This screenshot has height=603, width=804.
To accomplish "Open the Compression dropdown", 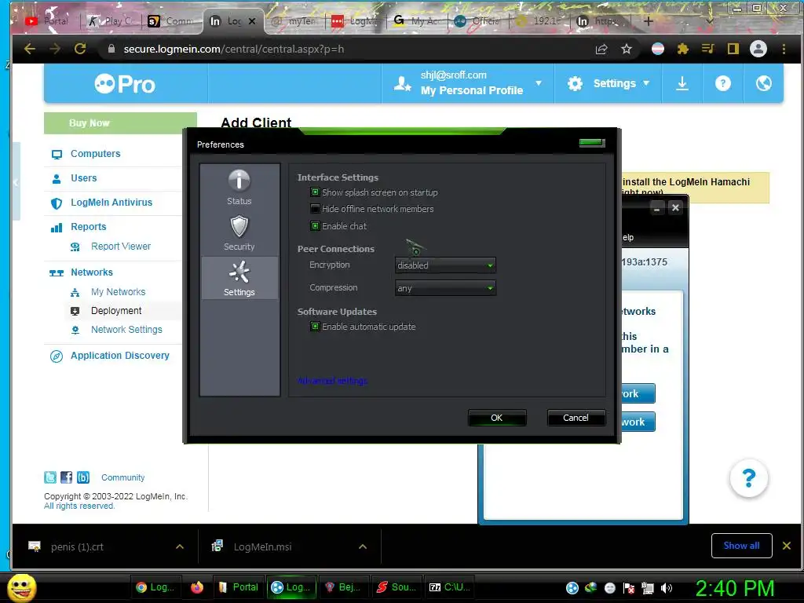I will click(445, 288).
